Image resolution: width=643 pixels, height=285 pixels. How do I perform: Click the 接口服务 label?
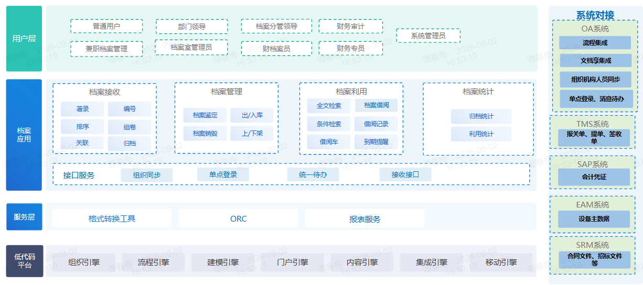[79, 175]
